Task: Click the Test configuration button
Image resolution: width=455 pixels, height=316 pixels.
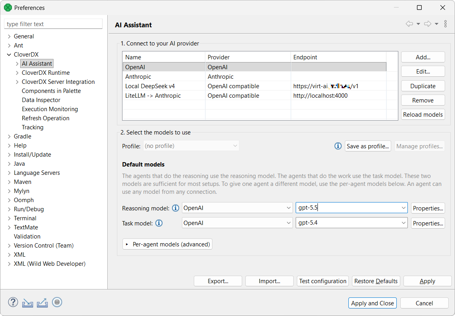Action: (x=323, y=281)
